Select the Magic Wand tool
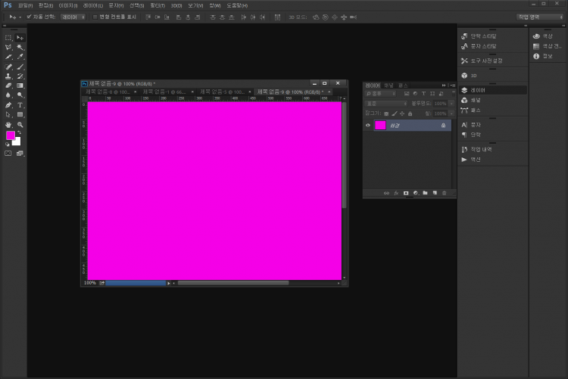 tap(20, 47)
